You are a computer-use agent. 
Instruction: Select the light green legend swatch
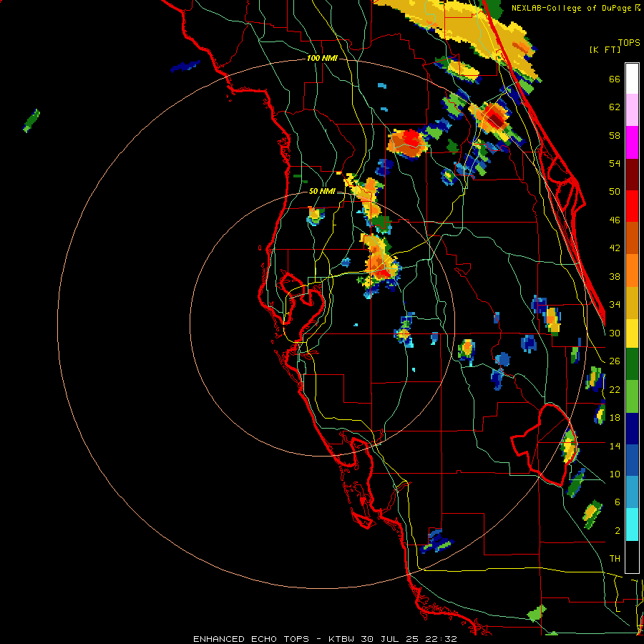tap(632, 396)
